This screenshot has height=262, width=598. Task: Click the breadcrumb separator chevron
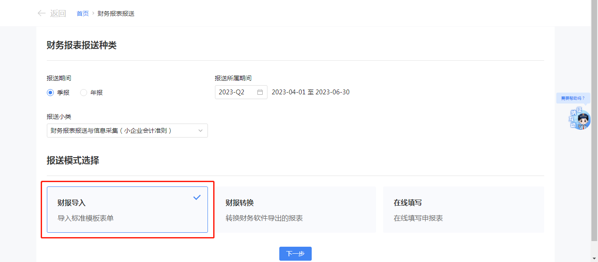click(93, 13)
